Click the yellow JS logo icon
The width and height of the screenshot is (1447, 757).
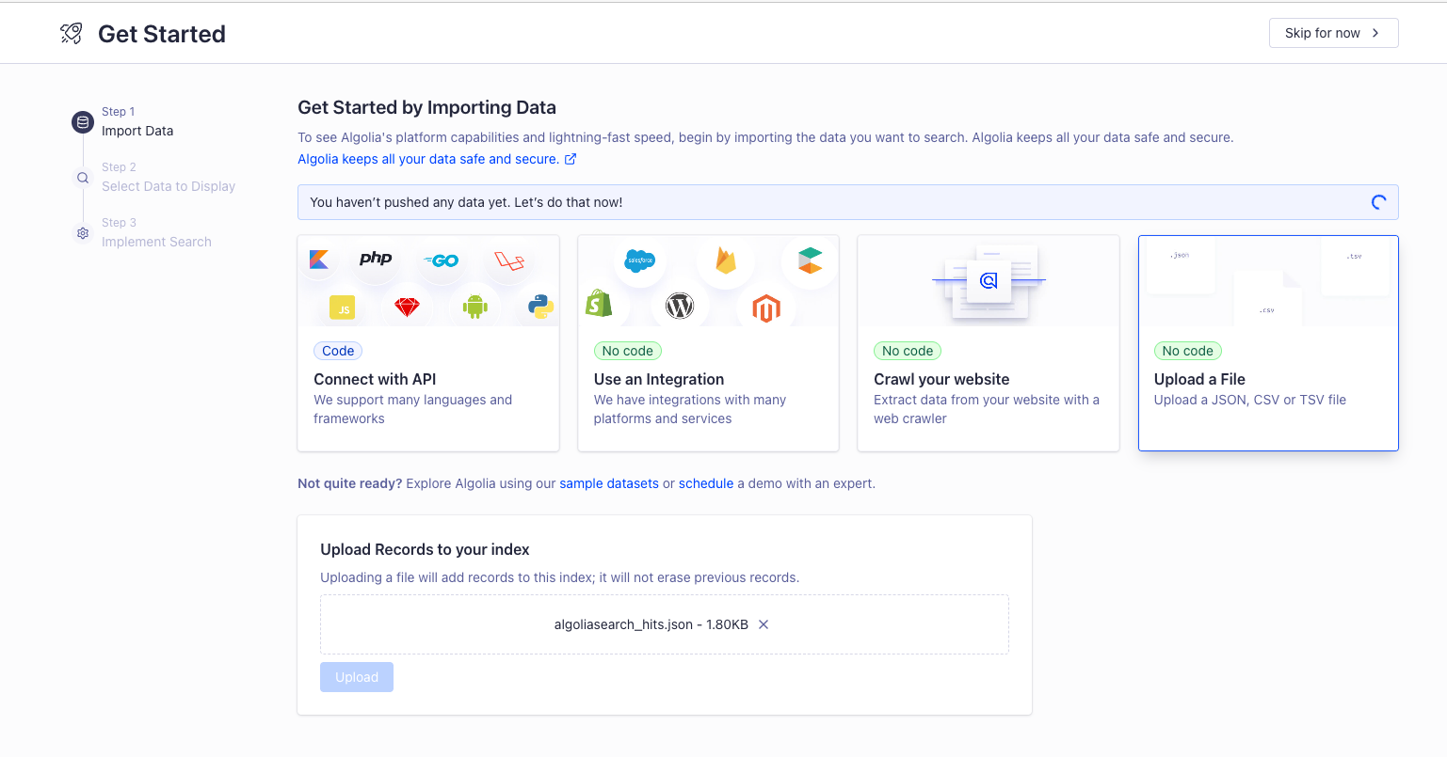click(342, 308)
